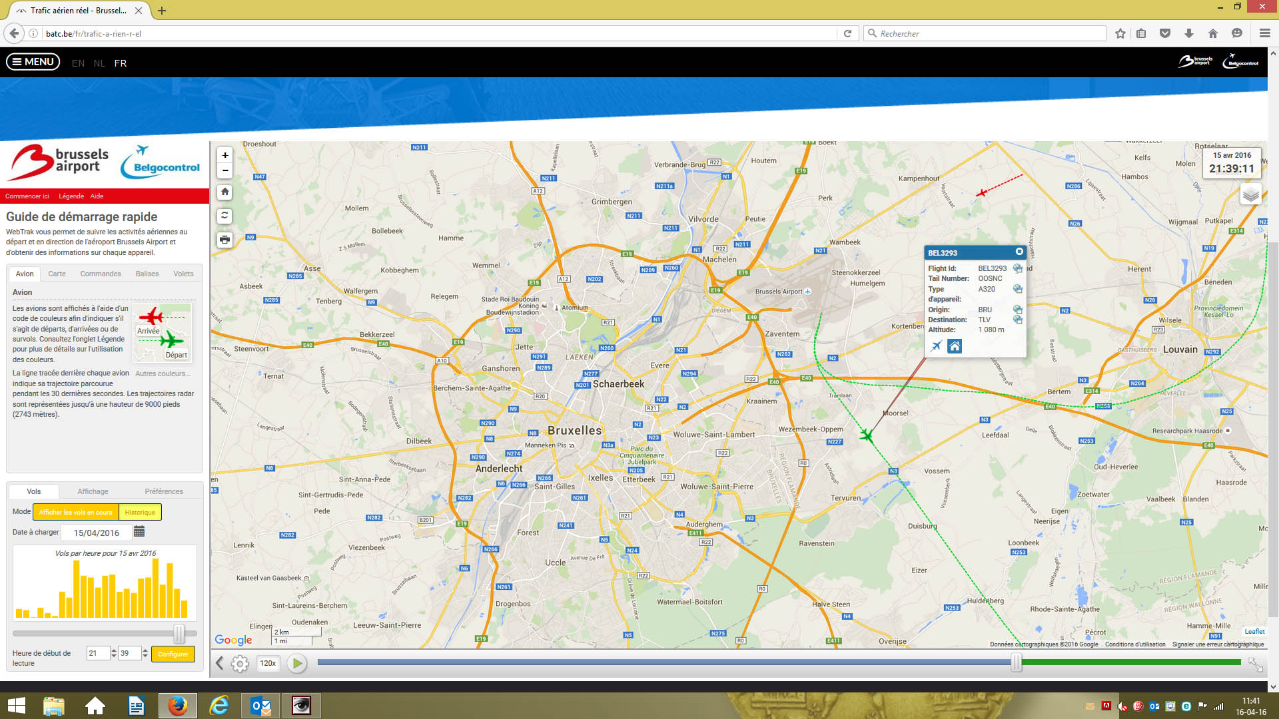
Task: Zoom out on the map
Action: [225, 170]
